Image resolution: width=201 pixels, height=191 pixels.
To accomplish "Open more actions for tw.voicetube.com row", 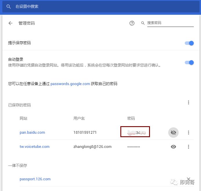I will (188, 147).
